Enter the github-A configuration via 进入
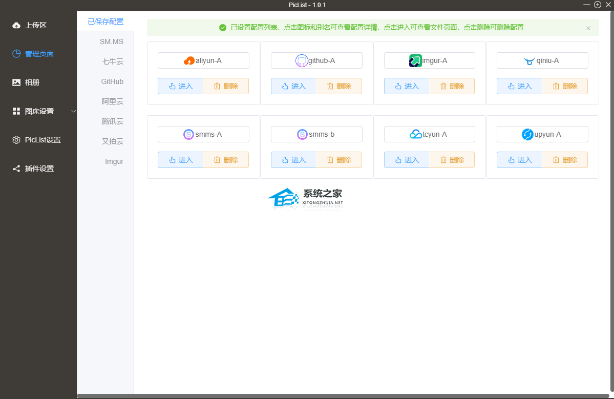Image resolution: width=614 pixels, height=399 pixels. pyautogui.click(x=293, y=86)
